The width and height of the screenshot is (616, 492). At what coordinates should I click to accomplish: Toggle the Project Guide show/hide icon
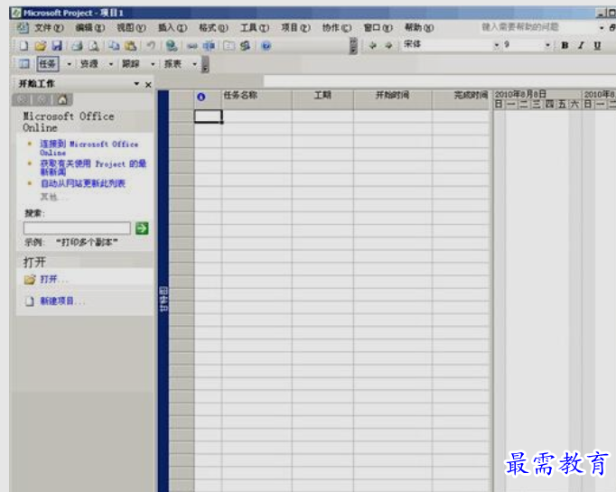pos(24,63)
